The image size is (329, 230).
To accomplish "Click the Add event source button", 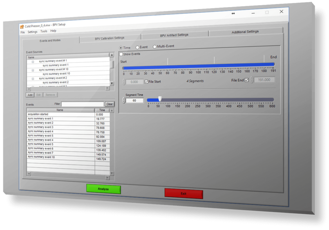I will pyautogui.click(x=30, y=95).
